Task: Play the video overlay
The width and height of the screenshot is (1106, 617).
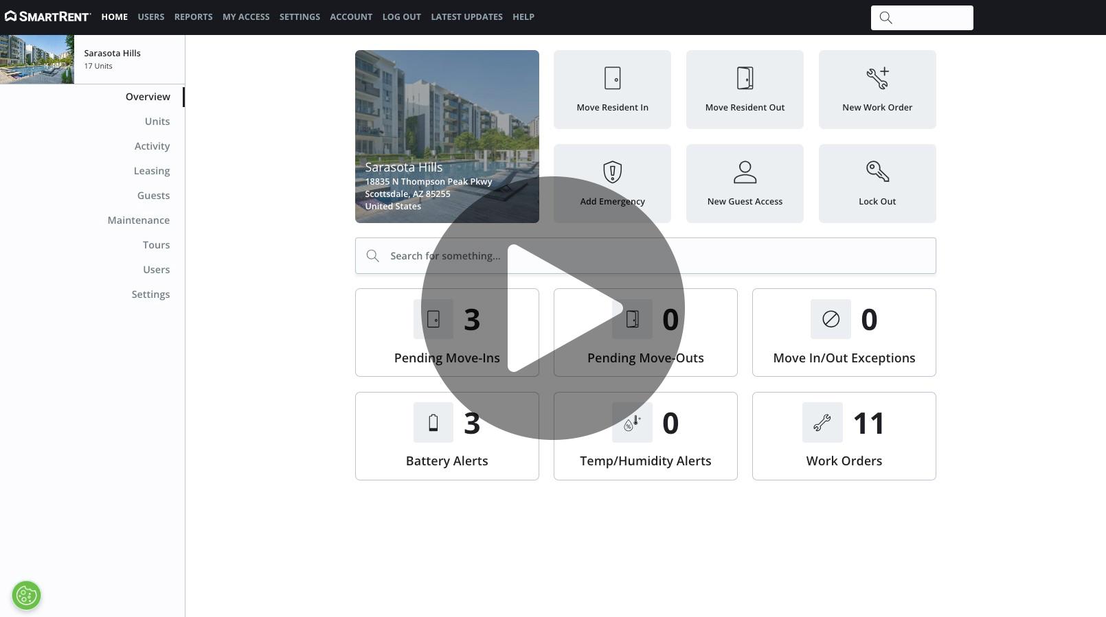Action: (x=553, y=308)
